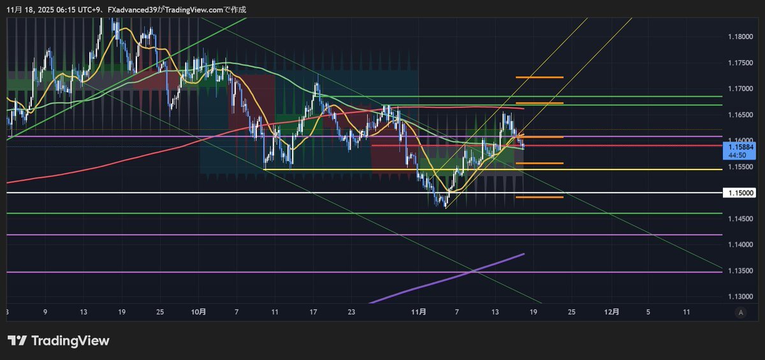This screenshot has height=360, width=765.
Task: Click the 1.17500 price axis label
Action: tap(740, 62)
